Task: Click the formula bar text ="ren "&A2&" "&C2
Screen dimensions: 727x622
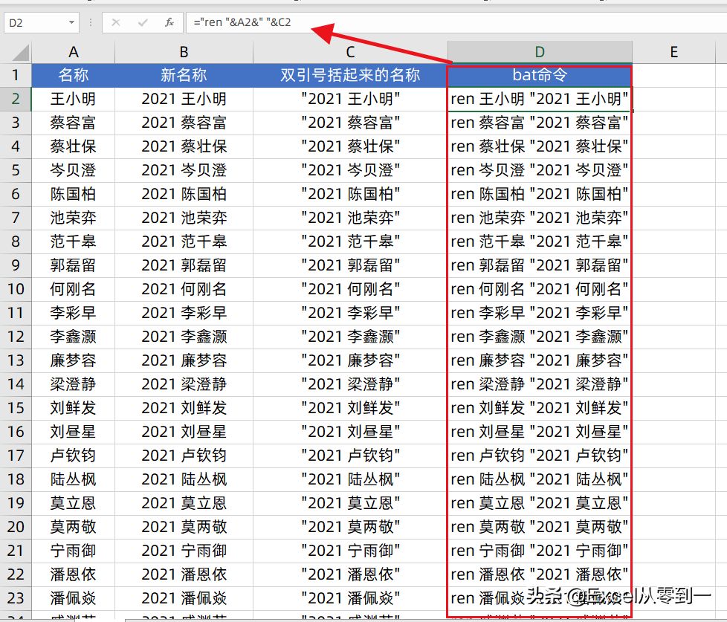Action: tap(242, 22)
